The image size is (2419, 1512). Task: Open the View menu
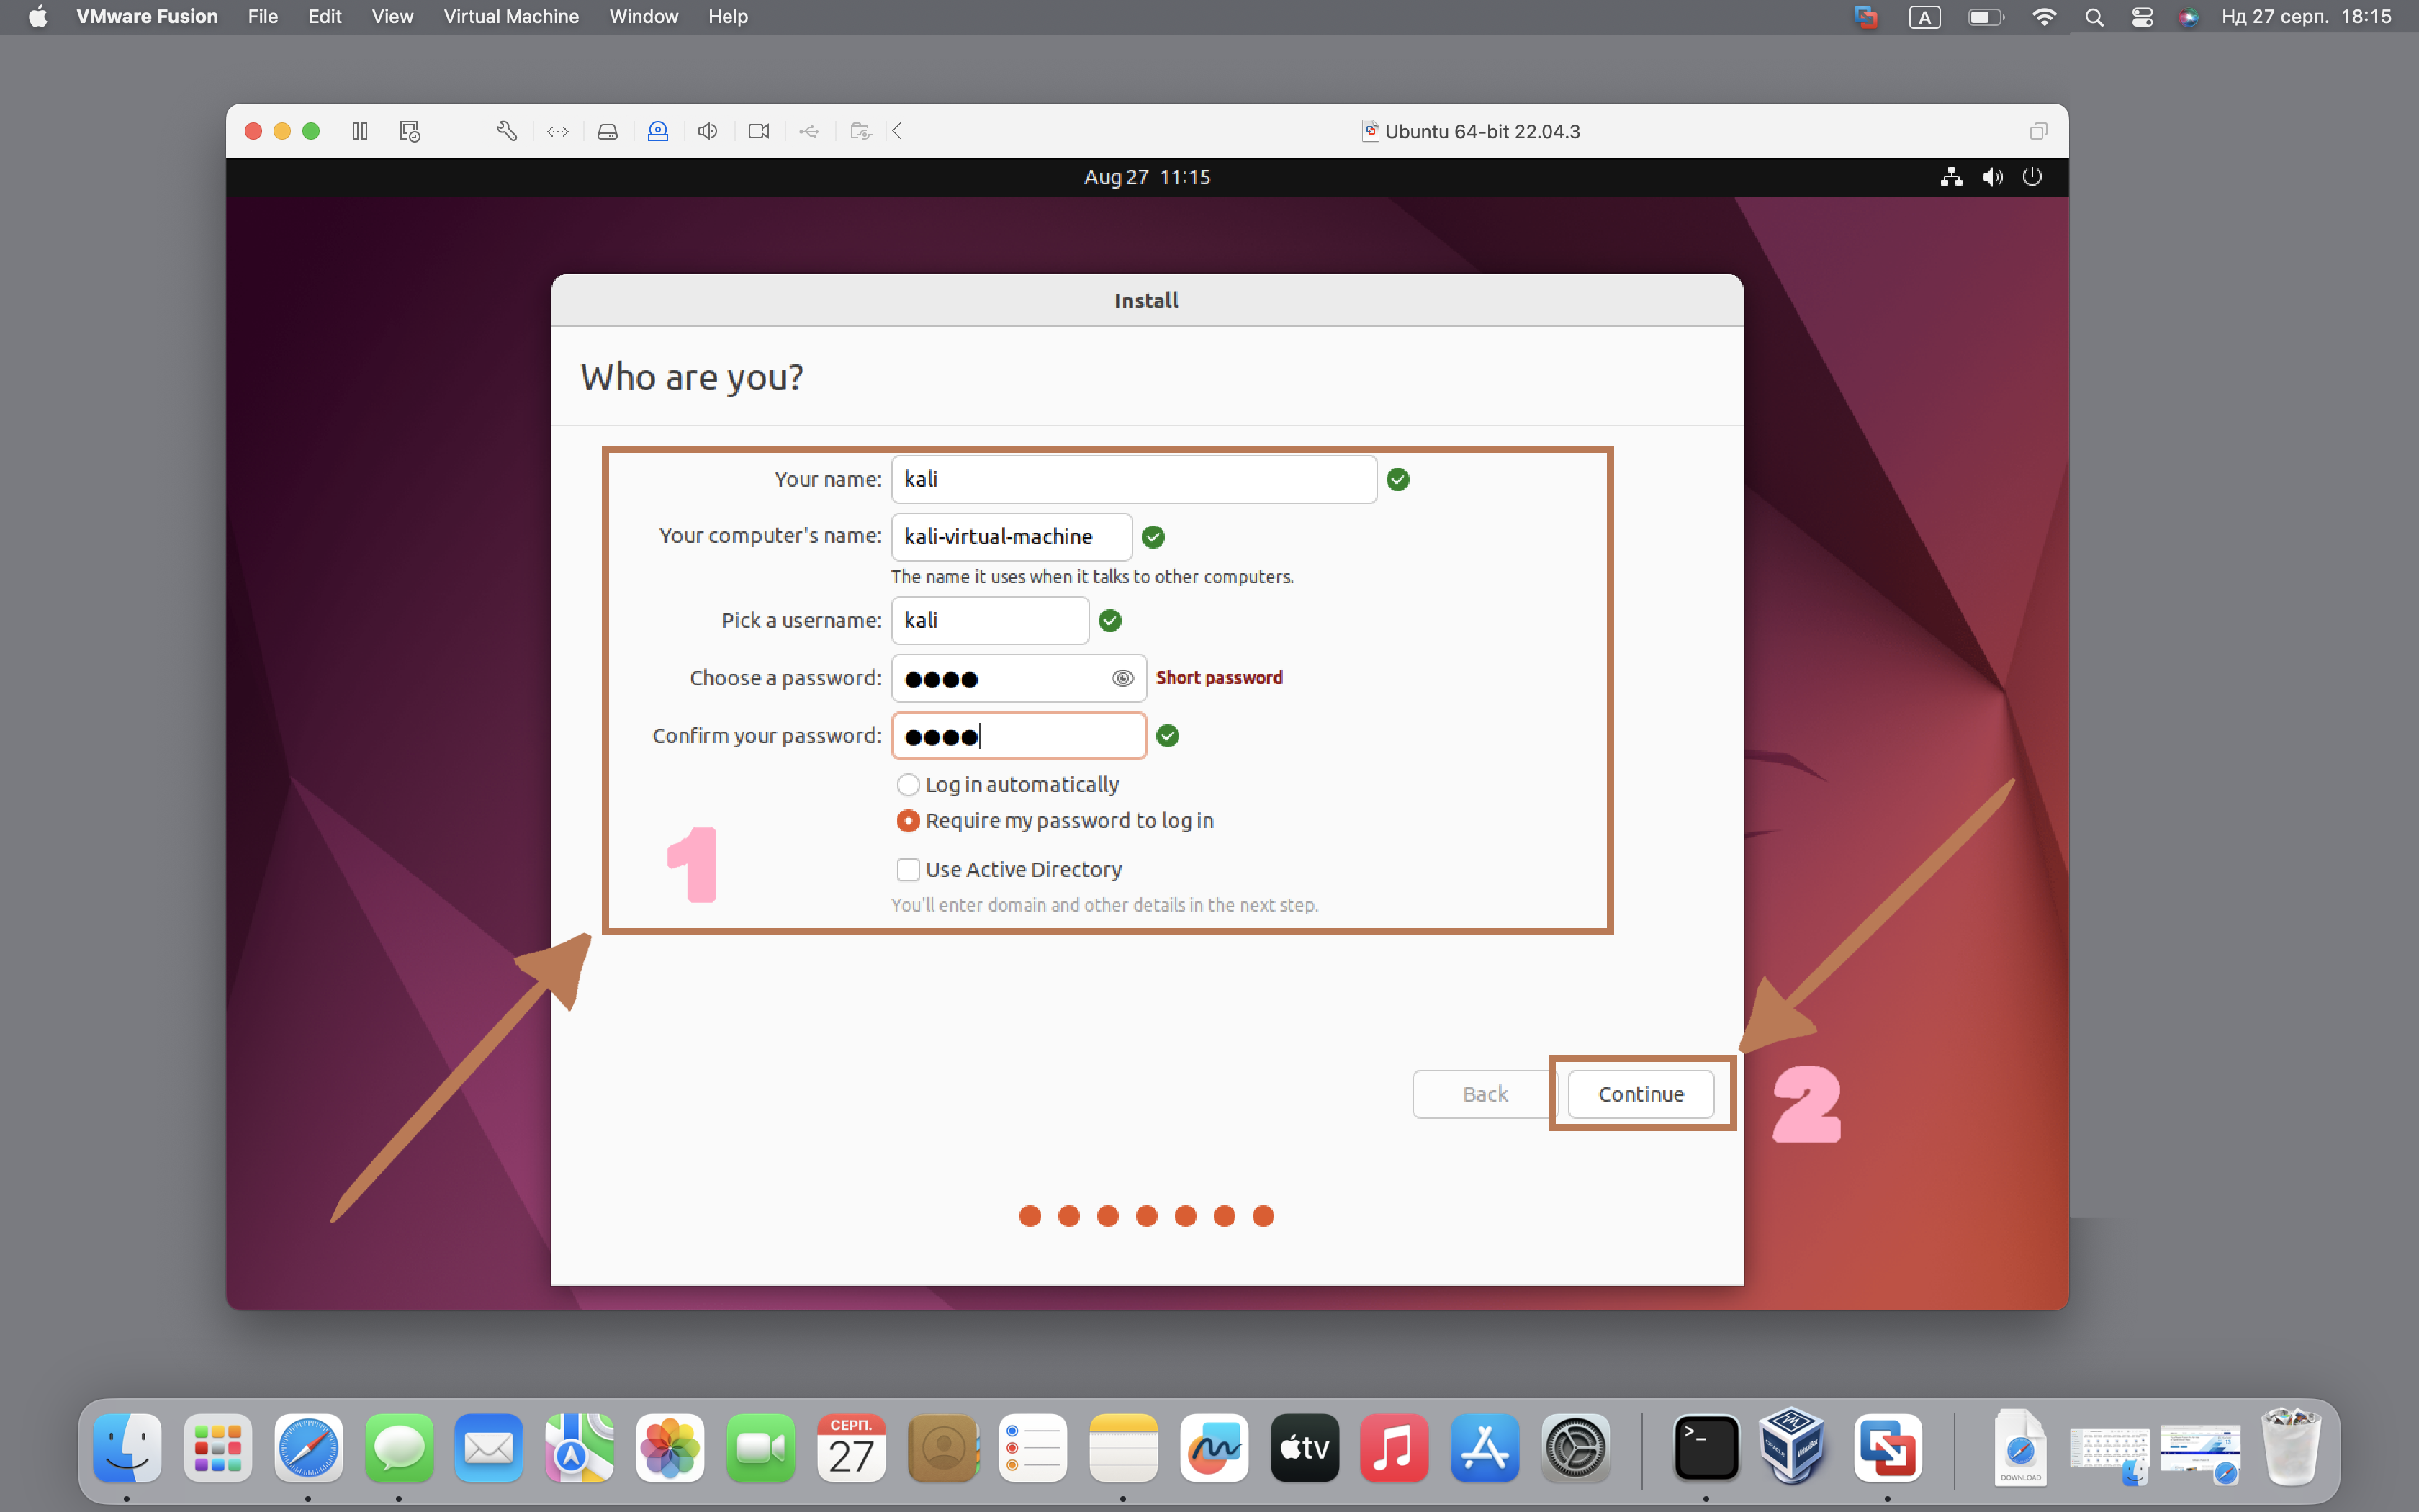[x=392, y=17]
